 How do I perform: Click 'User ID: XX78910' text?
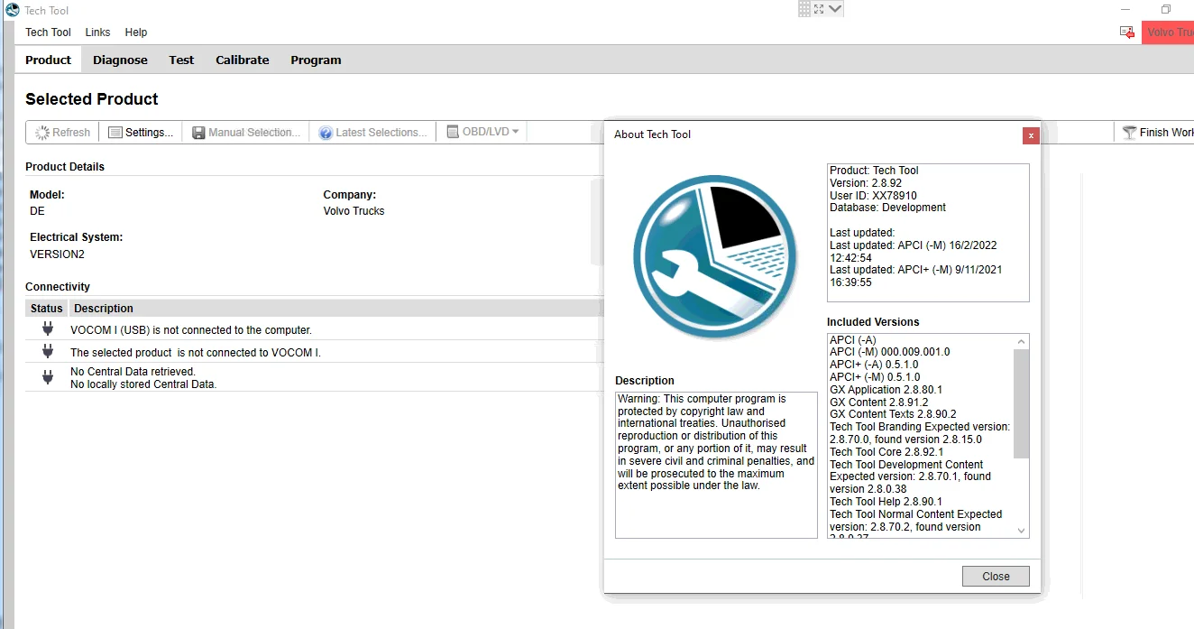(x=873, y=196)
